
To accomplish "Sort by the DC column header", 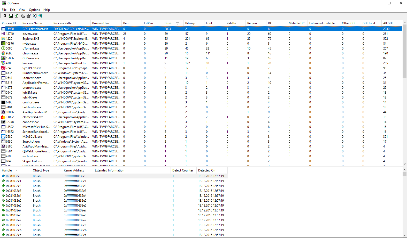I will (277, 23).
